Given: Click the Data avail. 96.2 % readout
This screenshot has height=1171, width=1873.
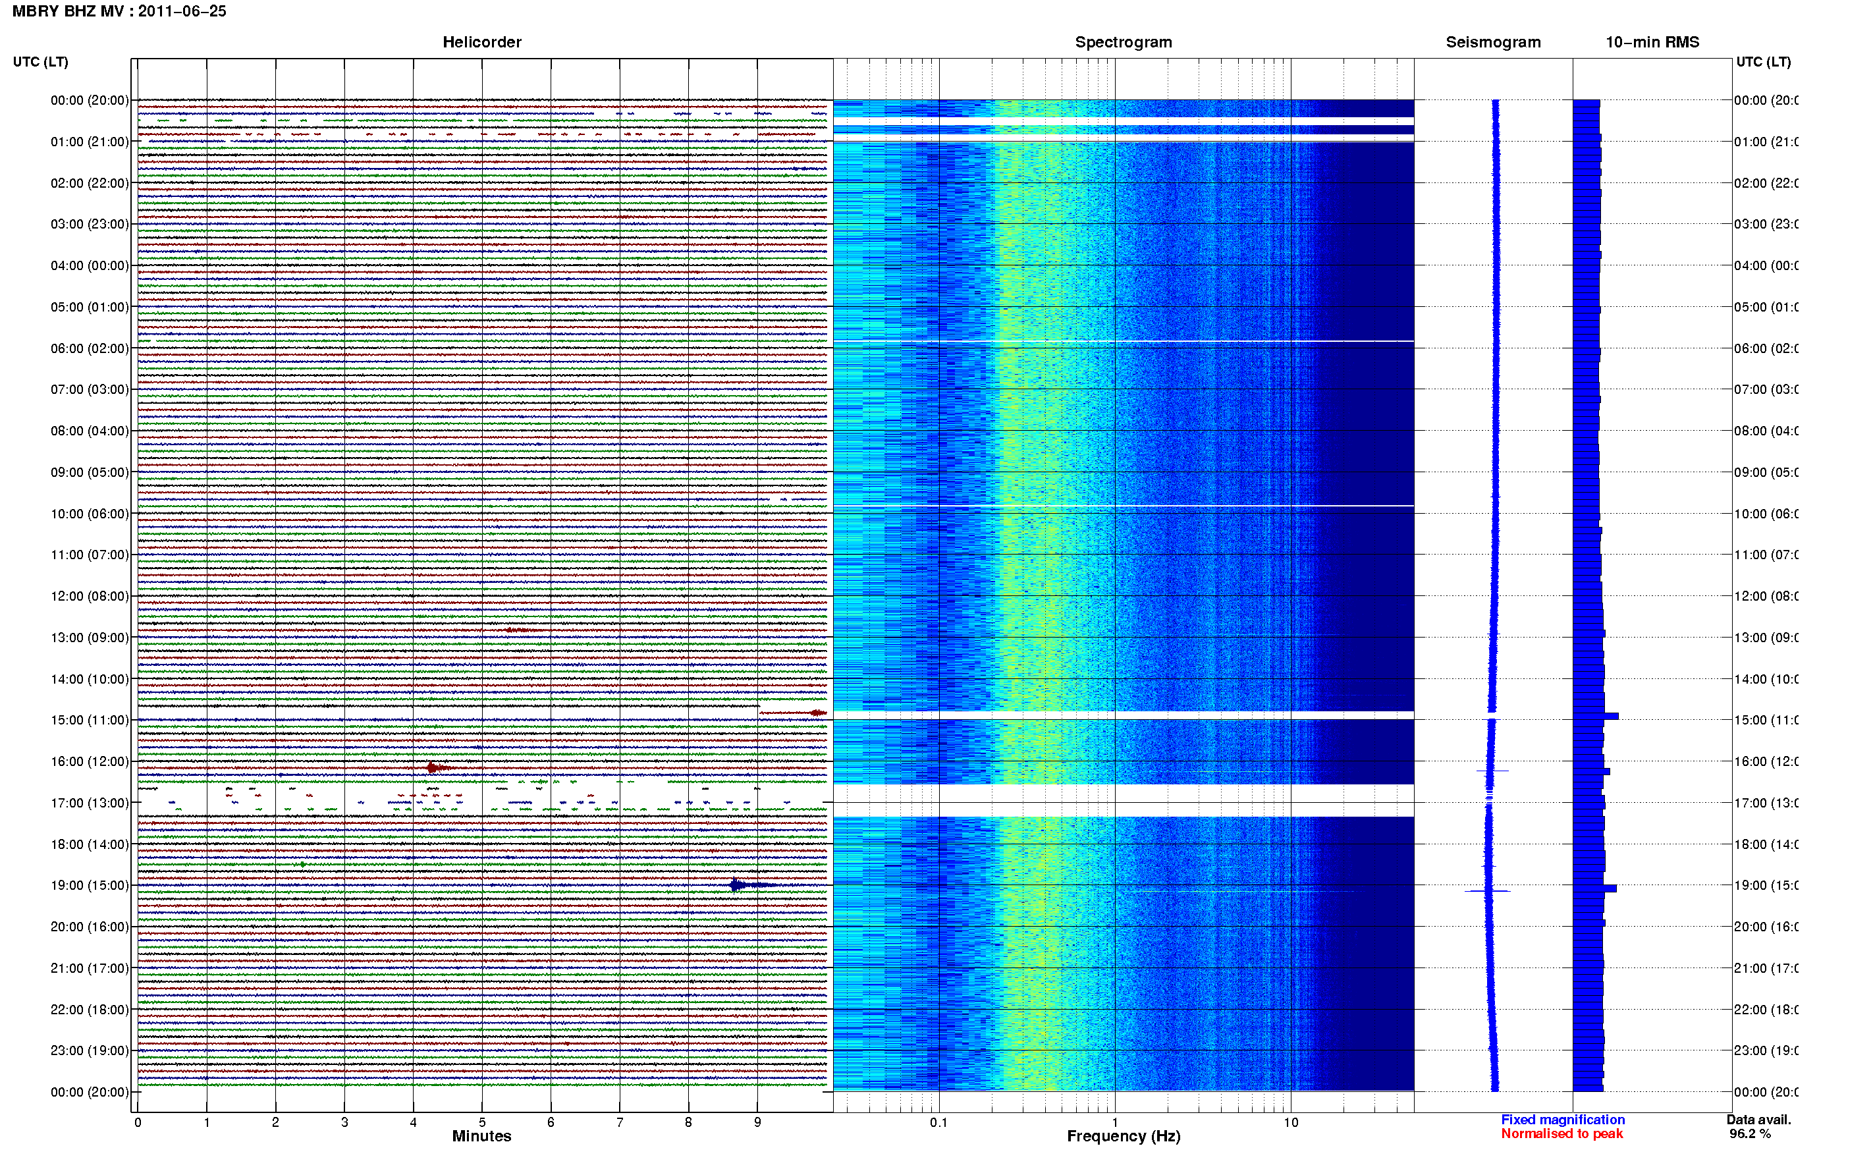Looking at the screenshot, I should [x=1758, y=1127].
